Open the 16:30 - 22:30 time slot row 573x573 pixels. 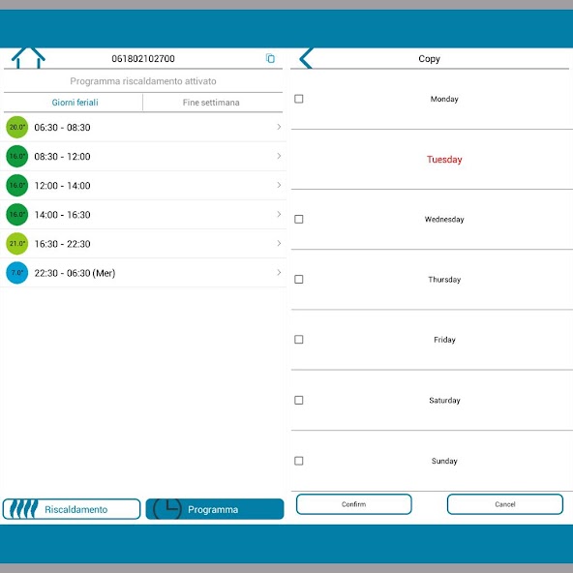(143, 244)
